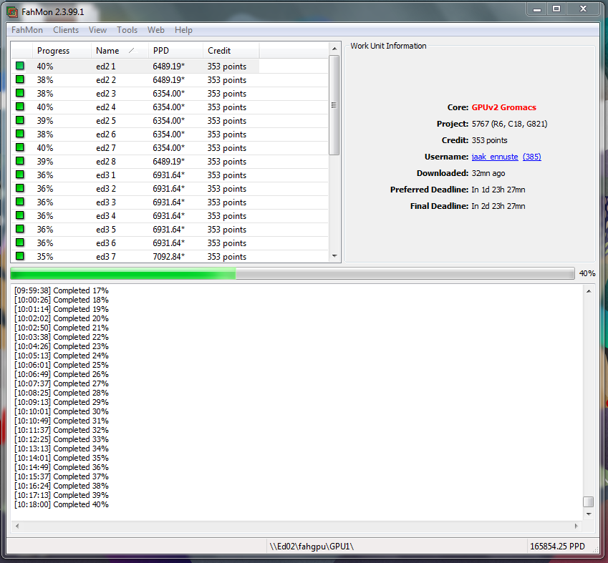Open the Tools menu
608x563 pixels.
[x=127, y=30]
